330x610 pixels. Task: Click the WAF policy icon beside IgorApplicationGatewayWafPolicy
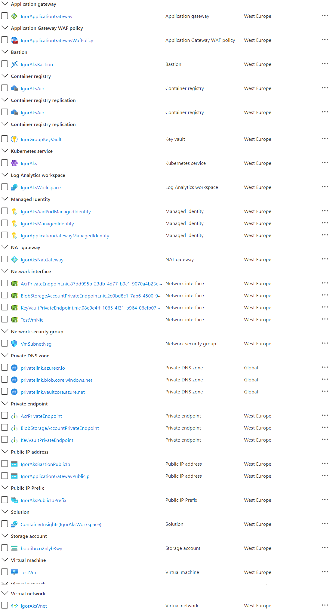14,40
